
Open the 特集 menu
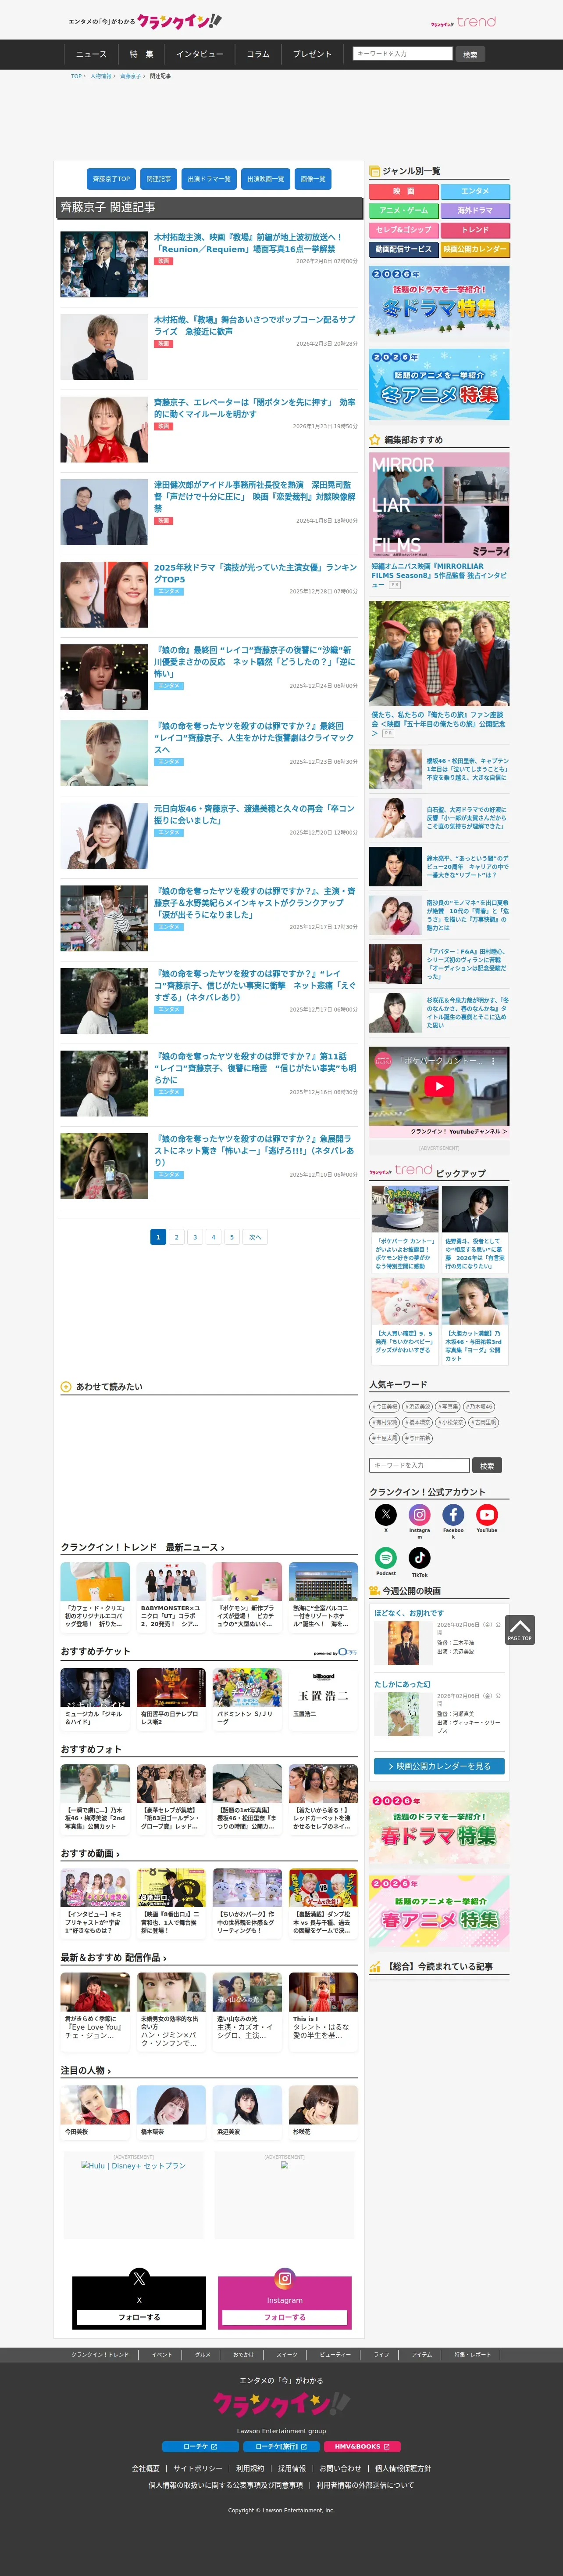[x=142, y=54]
